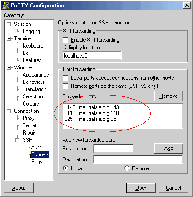Click the PuTTY icon in title bar
The image size is (193, 197).
pos(6,5)
